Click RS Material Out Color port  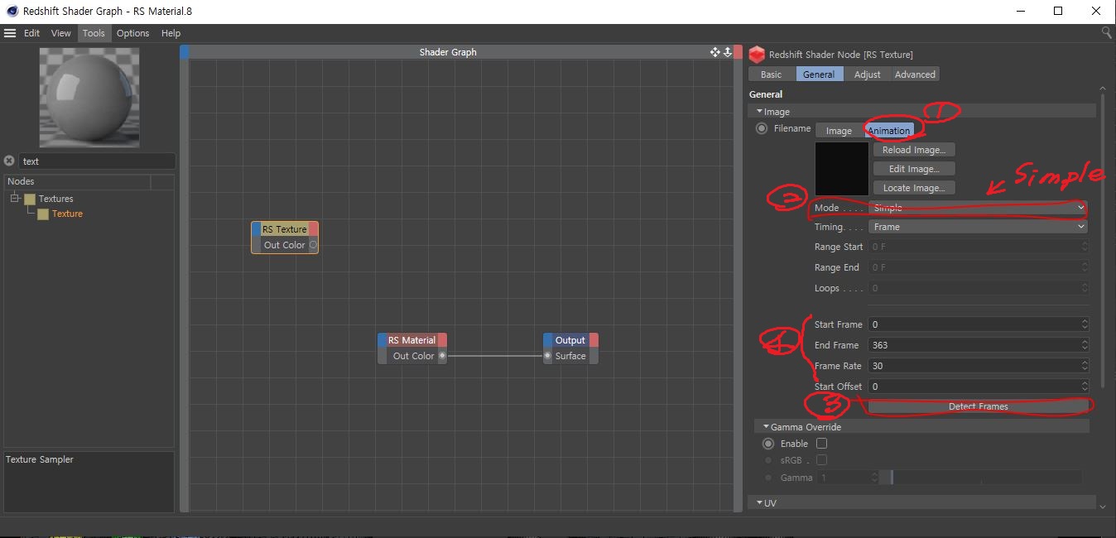coord(442,356)
